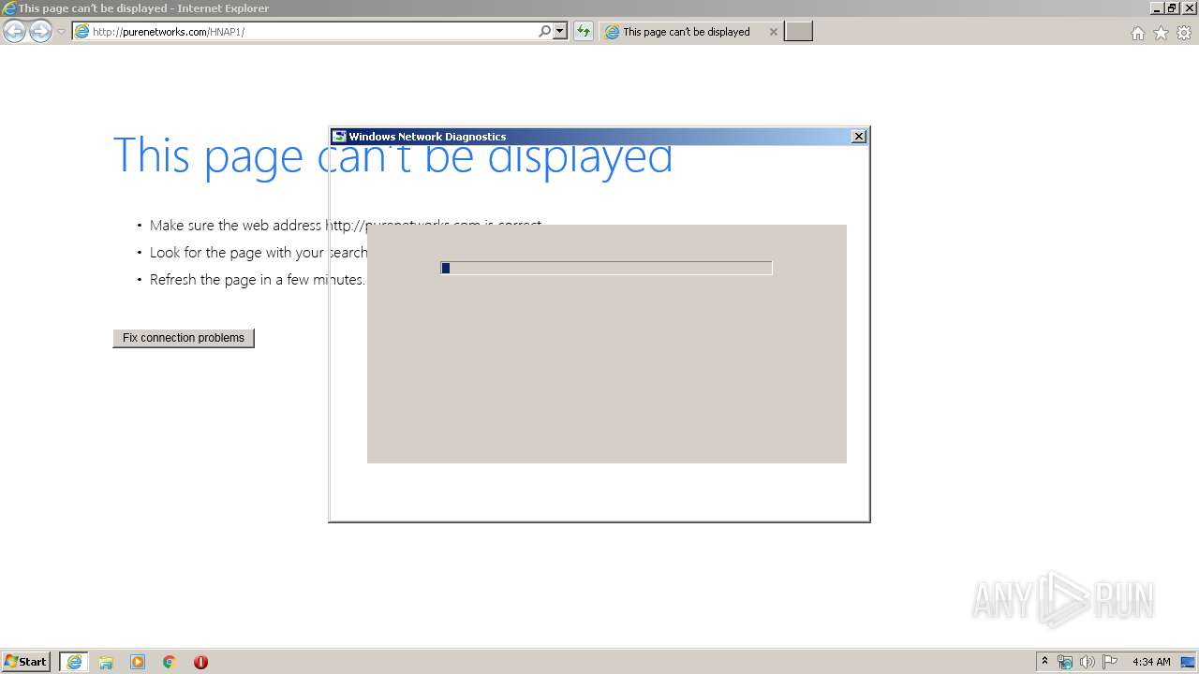1199x674 pixels.
Task: Restore down the Internet Explorer window
Action: click(x=1173, y=8)
